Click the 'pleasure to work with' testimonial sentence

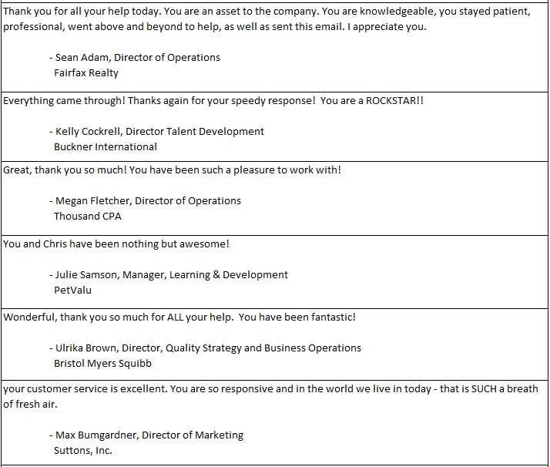pyautogui.click(x=235, y=170)
